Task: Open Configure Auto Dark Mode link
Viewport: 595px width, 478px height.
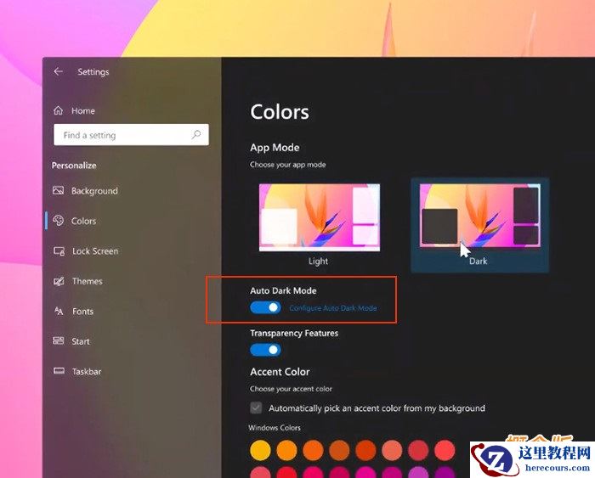Action: (x=333, y=308)
